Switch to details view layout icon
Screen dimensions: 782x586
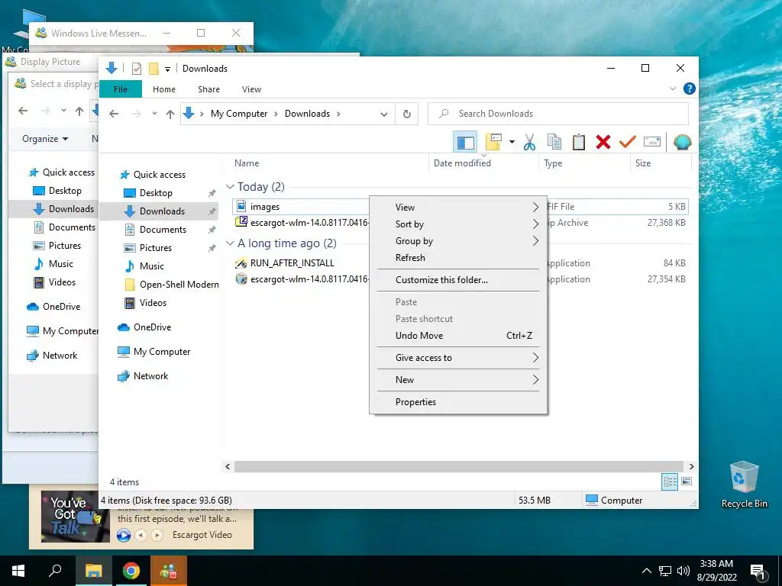pos(670,481)
